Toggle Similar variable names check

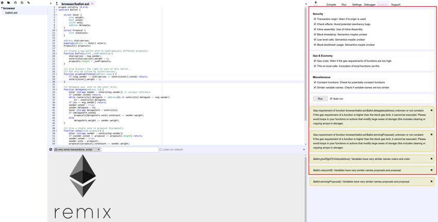[315, 87]
